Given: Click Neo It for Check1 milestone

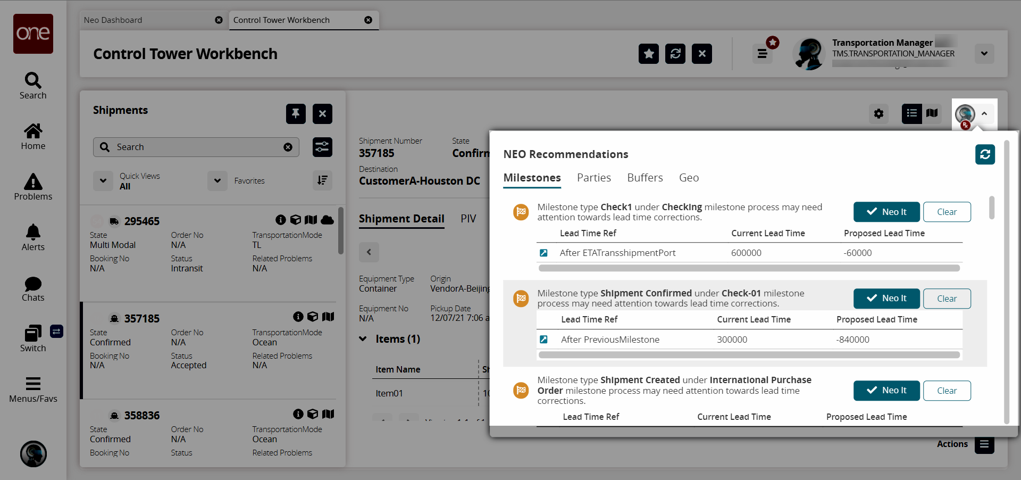Looking at the screenshot, I should click(x=886, y=212).
